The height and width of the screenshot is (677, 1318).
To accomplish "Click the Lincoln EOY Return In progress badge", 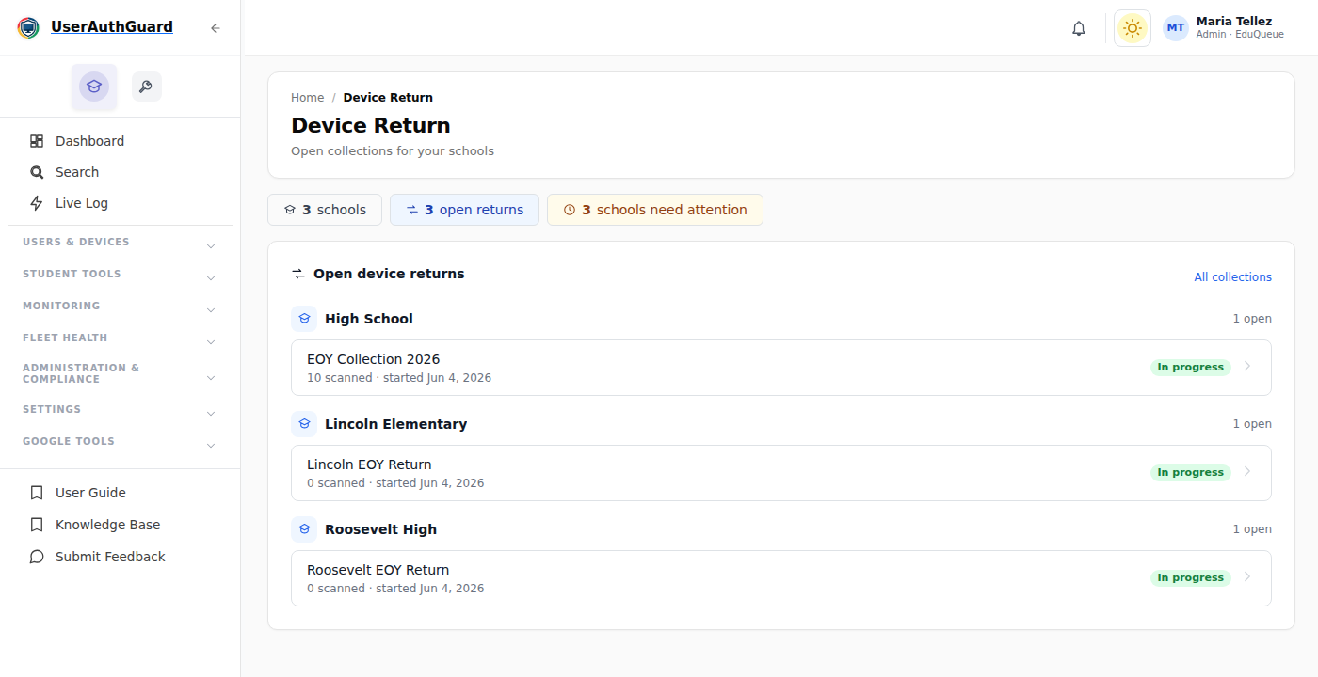I will (1190, 473).
